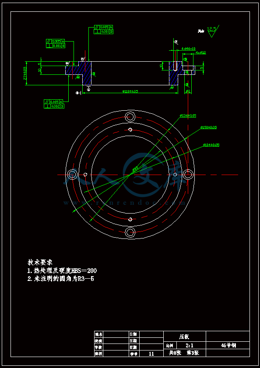The width and height of the screenshot is (260, 368).
Task: Click the diameter label 'ø150±0.05'
Action: (x=208, y=127)
